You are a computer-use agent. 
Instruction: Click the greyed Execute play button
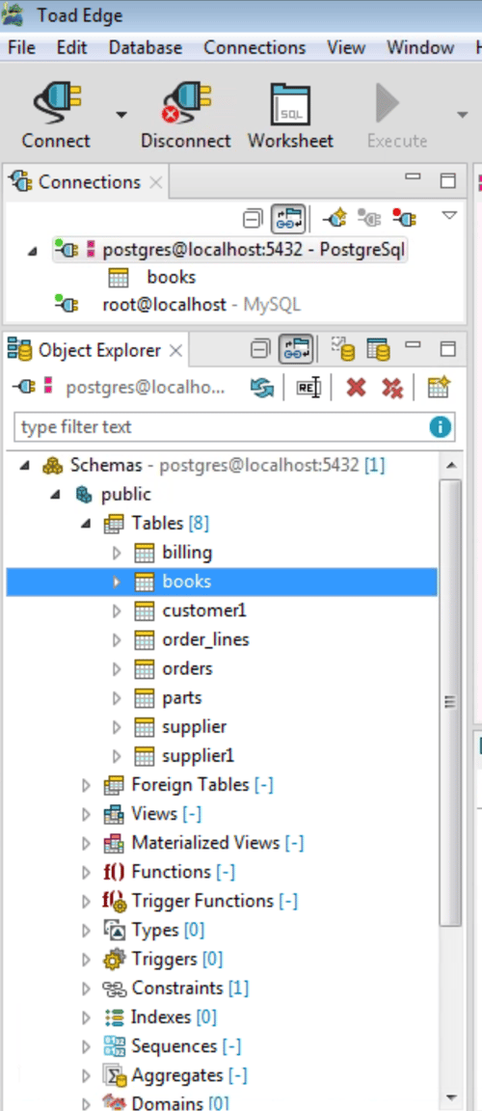pyautogui.click(x=388, y=104)
